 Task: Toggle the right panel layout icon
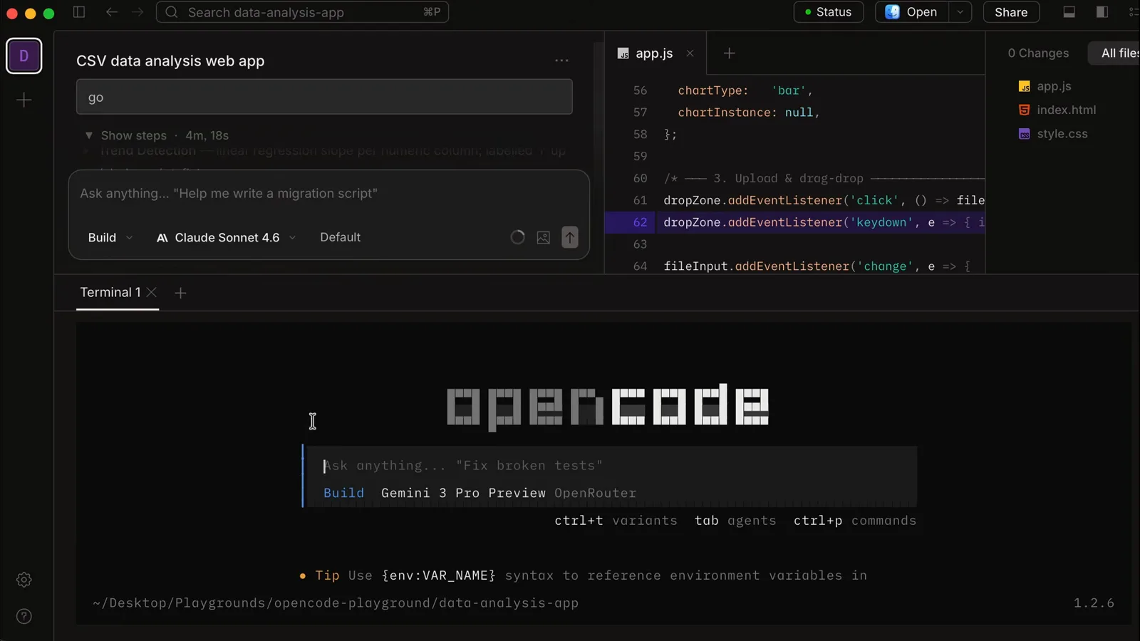(x=1102, y=12)
